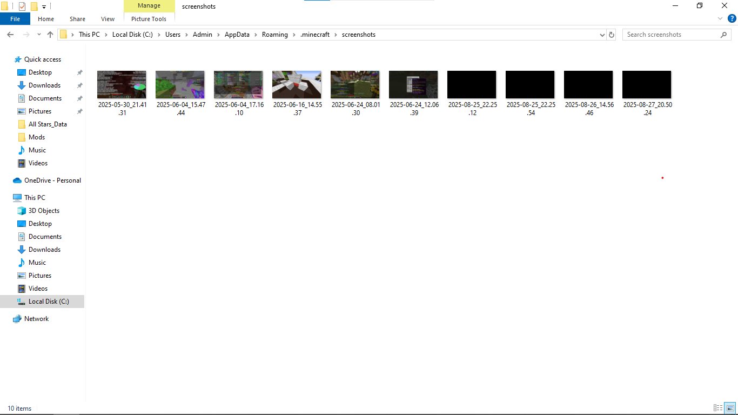Open the Picture Tools tab
The width and height of the screenshot is (738, 415).
[x=149, y=19]
